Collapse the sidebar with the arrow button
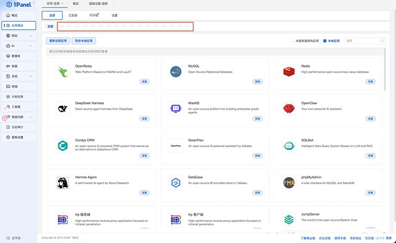Screen dimensions: 396x243 coord(37,3)
